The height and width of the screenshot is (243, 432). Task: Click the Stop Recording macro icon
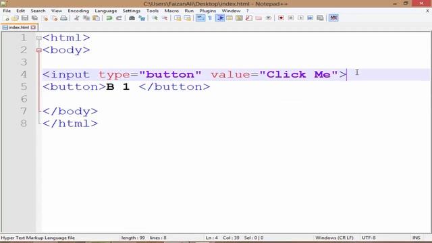coord(291,18)
